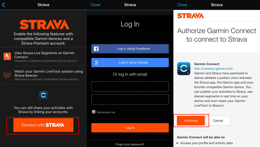The height and width of the screenshot is (147, 260).
Task: Click the Strava title in the right panel header
Action: [x=216, y=5]
